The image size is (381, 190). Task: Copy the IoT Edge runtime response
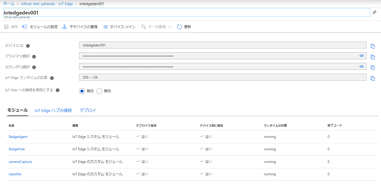[x=372, y=78]
